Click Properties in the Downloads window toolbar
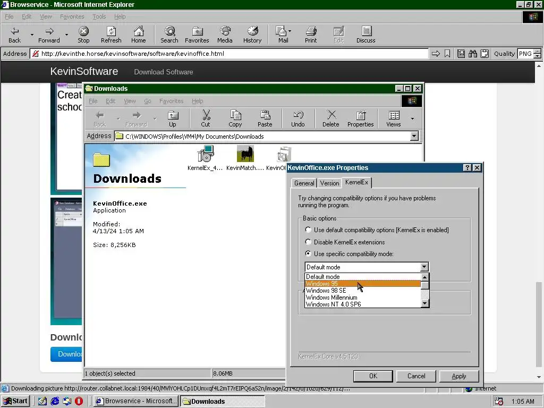 click(361, 118)
